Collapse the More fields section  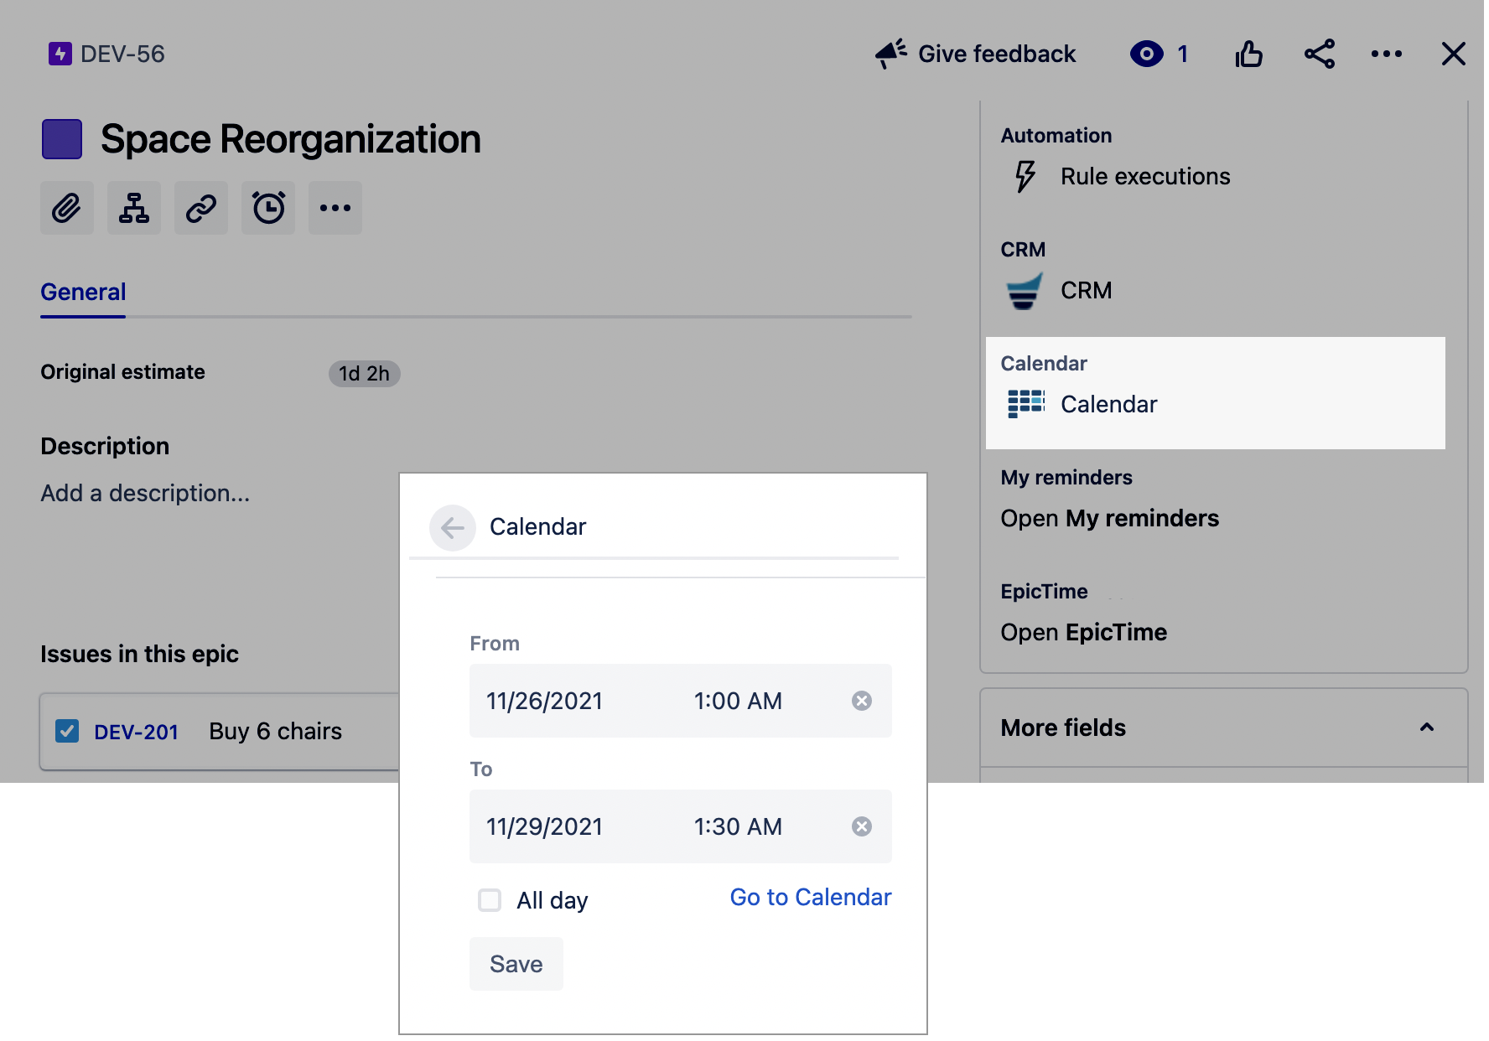pyautogui.click(x=1426, y=728)
